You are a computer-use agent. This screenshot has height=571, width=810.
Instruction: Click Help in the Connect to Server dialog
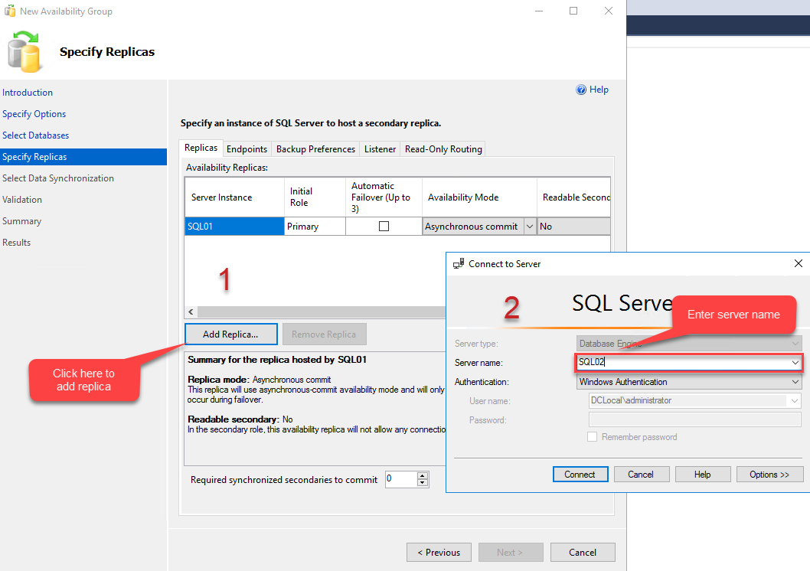[x=703, y=474]
